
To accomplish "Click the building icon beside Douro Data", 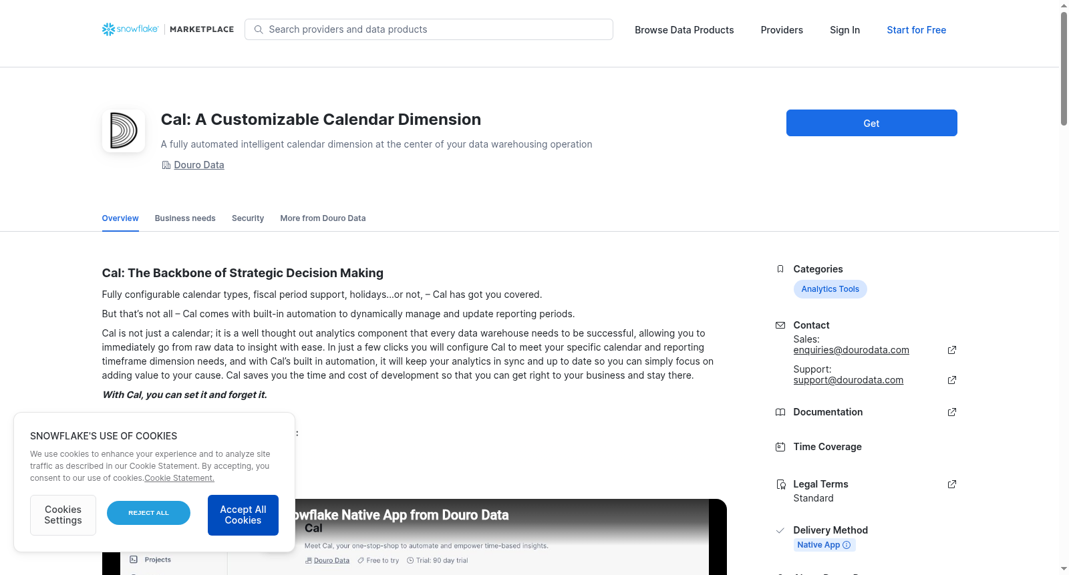I will 166,165.
